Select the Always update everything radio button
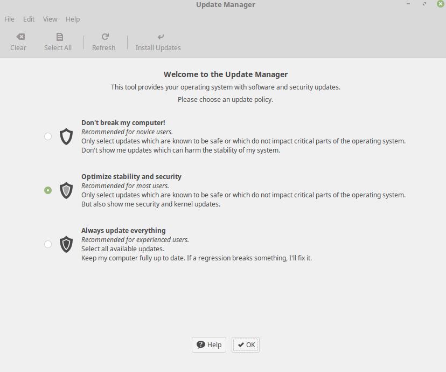Screen dimensions: 446x372 coord(48,244)
